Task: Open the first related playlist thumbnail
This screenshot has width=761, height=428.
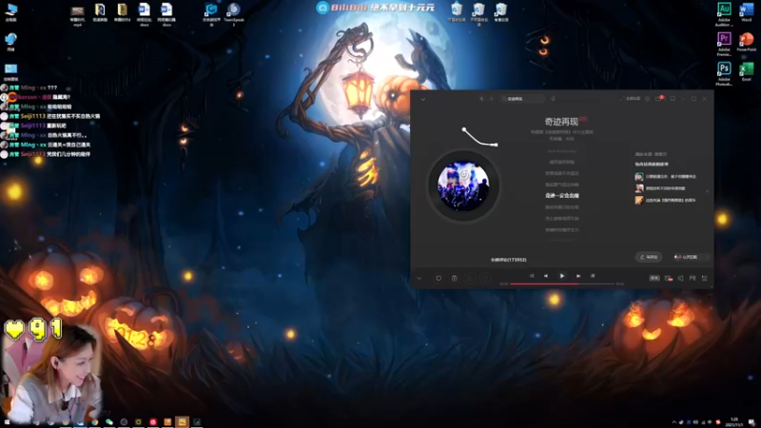Action: click(639, 177)
